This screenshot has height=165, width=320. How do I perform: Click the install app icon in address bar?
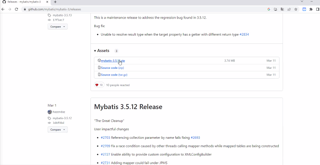[276, 9]
